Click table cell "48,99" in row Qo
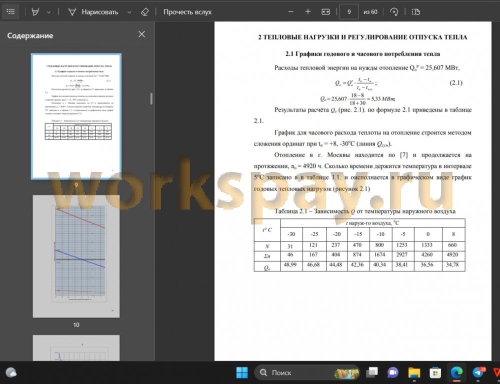The height and width of the screenshot is (384, 500). click(x=290, y=265)
